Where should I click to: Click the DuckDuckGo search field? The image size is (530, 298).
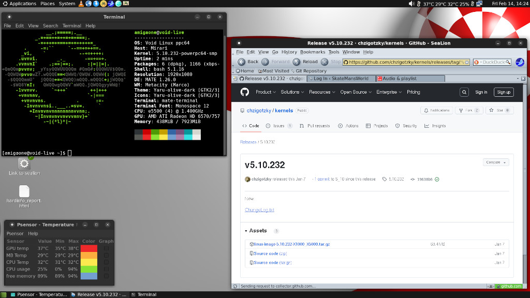click(493, 62)
